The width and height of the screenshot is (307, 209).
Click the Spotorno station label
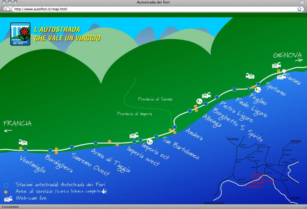(276, 89)
